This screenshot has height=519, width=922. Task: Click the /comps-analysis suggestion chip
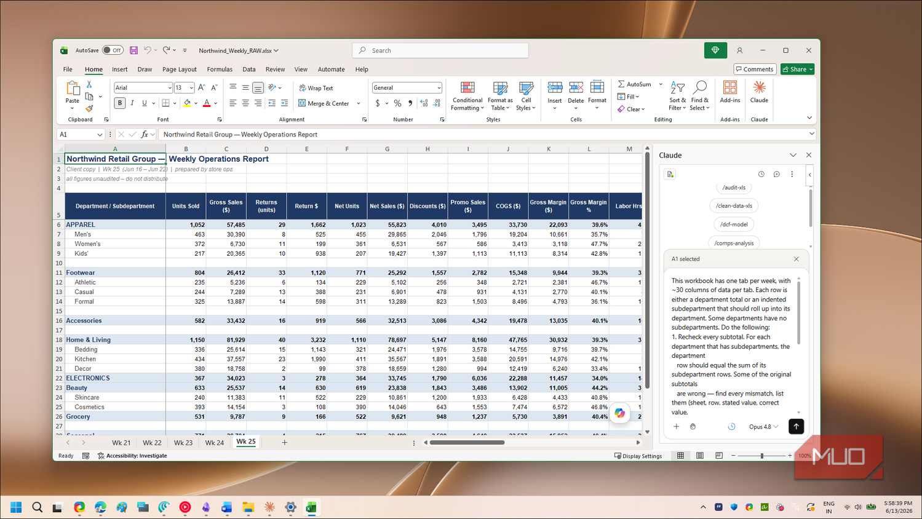pyautogui.click(x=734, y=243)
